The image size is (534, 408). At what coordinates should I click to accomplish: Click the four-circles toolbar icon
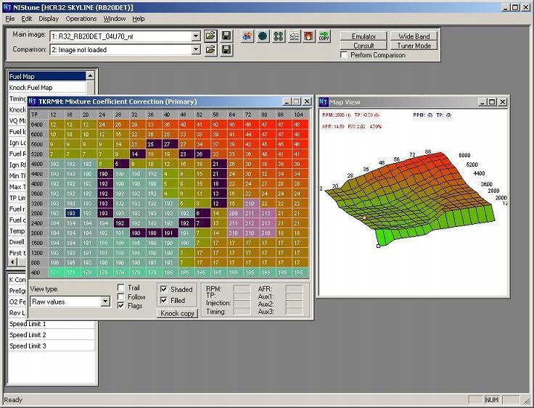tap(278, 36)
